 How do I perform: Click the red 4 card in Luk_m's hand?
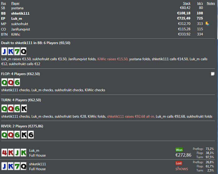tap(4, 152)
